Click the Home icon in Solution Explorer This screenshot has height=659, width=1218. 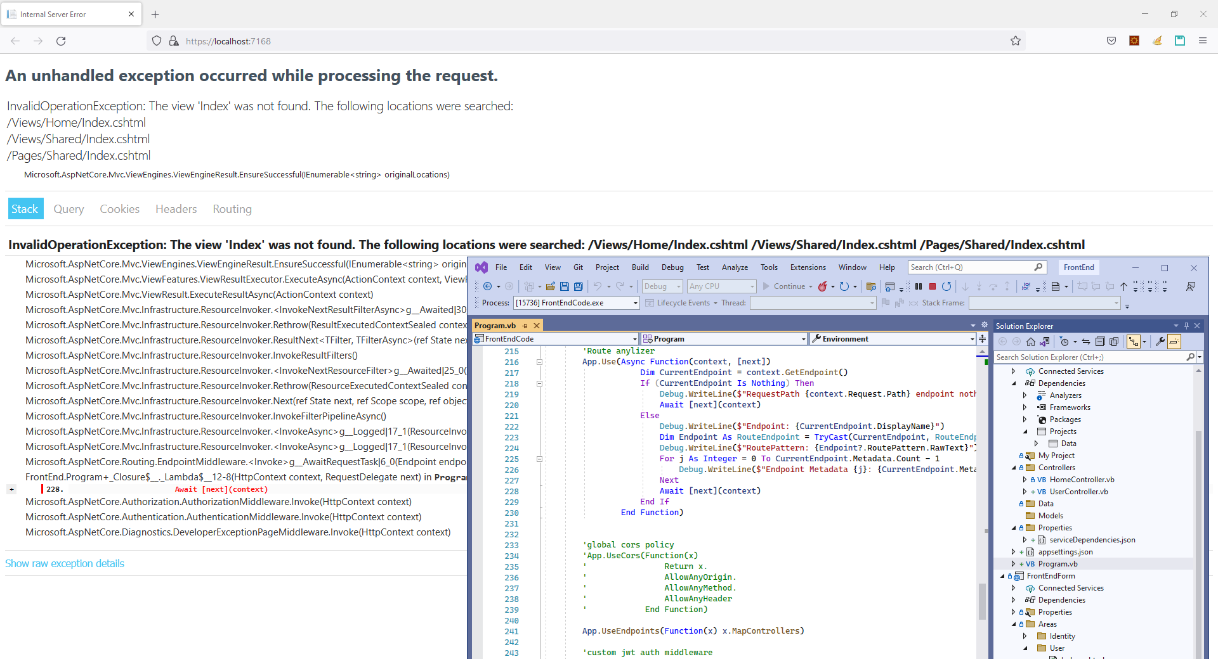pos(1030,342)
